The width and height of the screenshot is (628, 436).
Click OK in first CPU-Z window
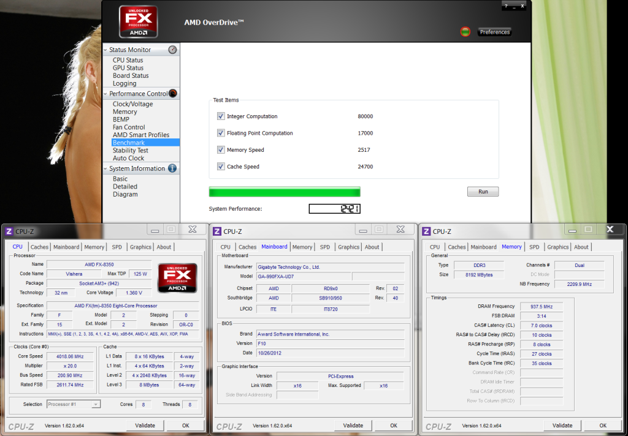[185, 425]
